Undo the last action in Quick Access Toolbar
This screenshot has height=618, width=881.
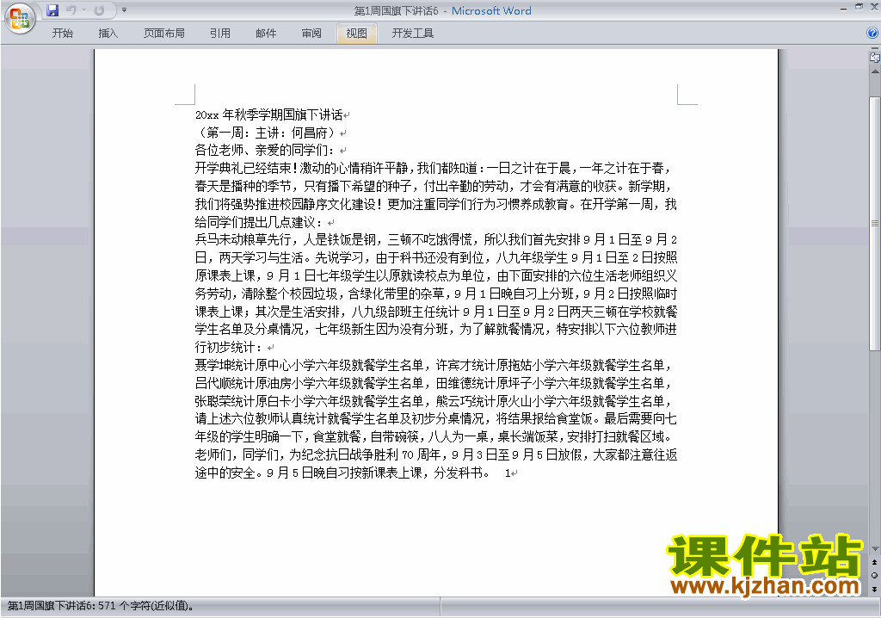point(71,10)
